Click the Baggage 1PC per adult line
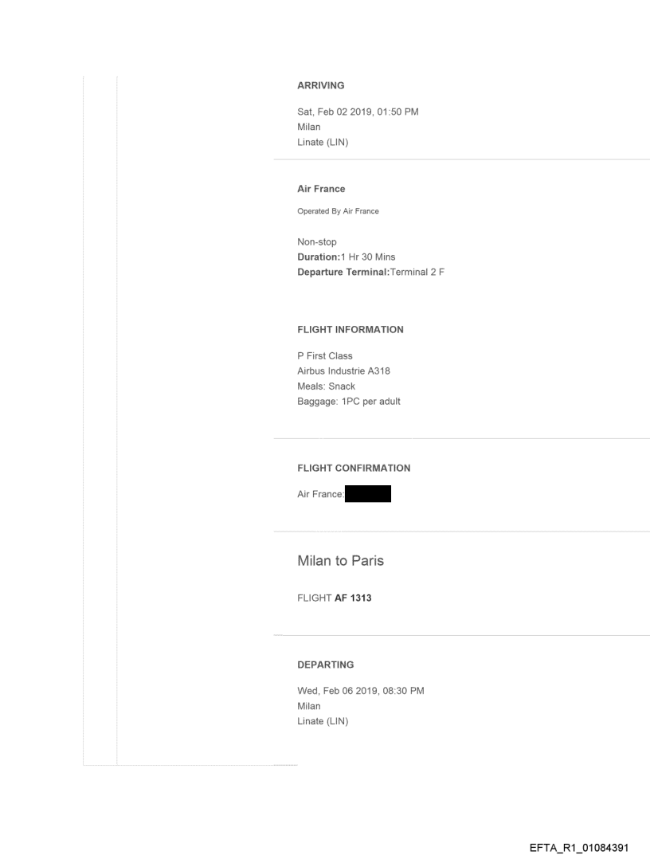Screen dimensions: 650x855 click(348, 402)
